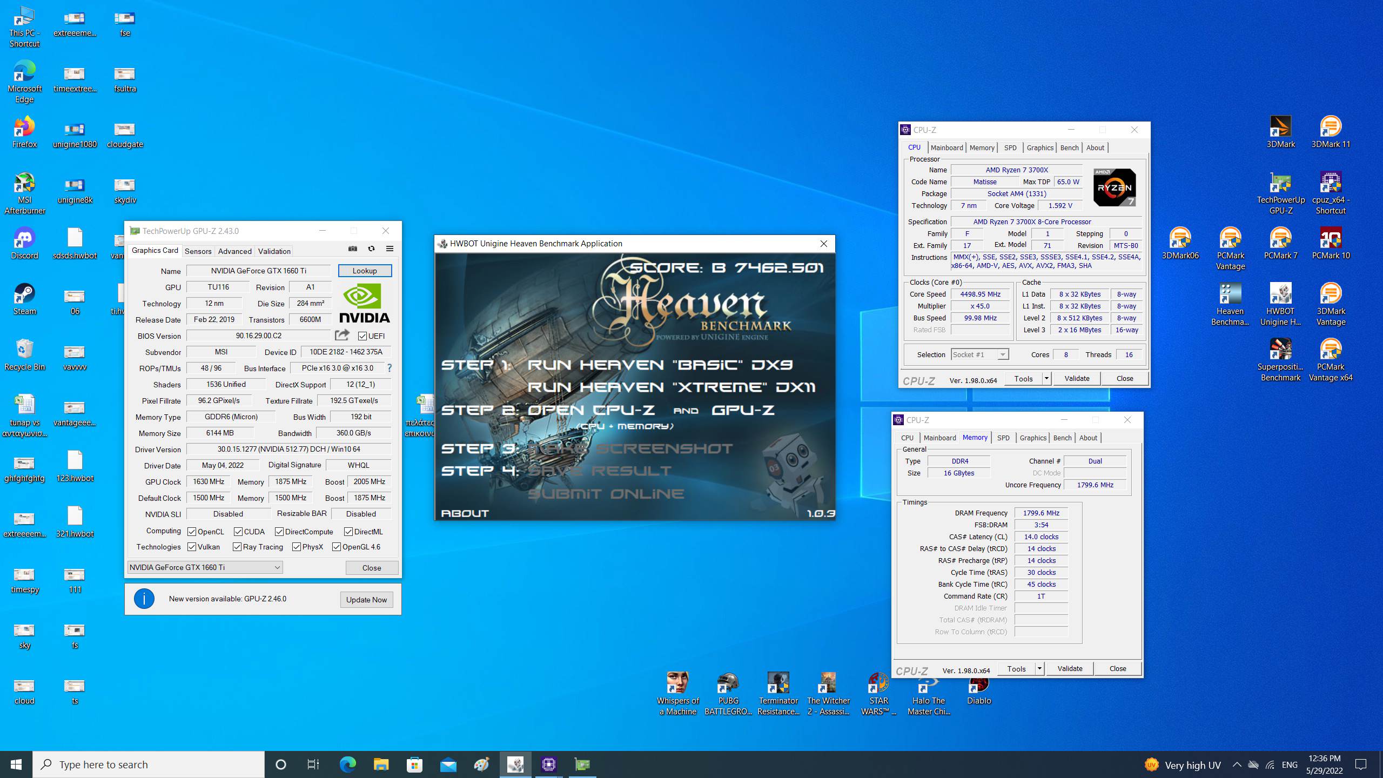This screenshot has height=778, width=1383.
Task: Click Update Now in GPU-Z notification
Action: click(x=367, y=600)
